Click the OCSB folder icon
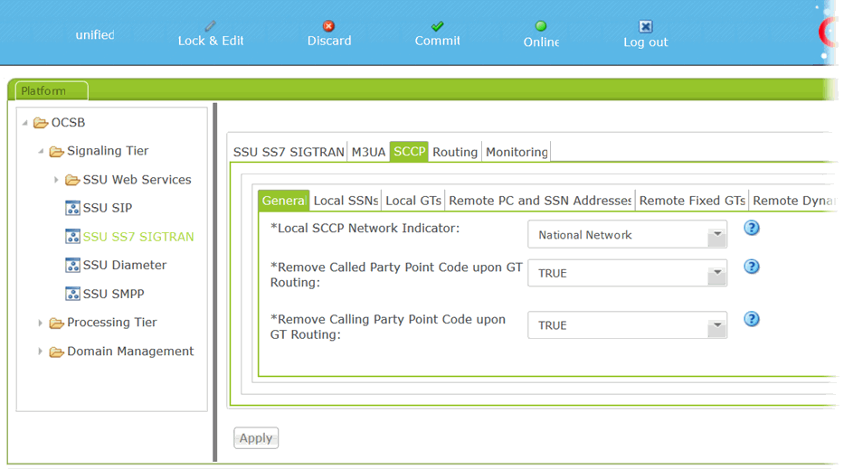This screenshot has height=469, width=844. tap(41, 123)
